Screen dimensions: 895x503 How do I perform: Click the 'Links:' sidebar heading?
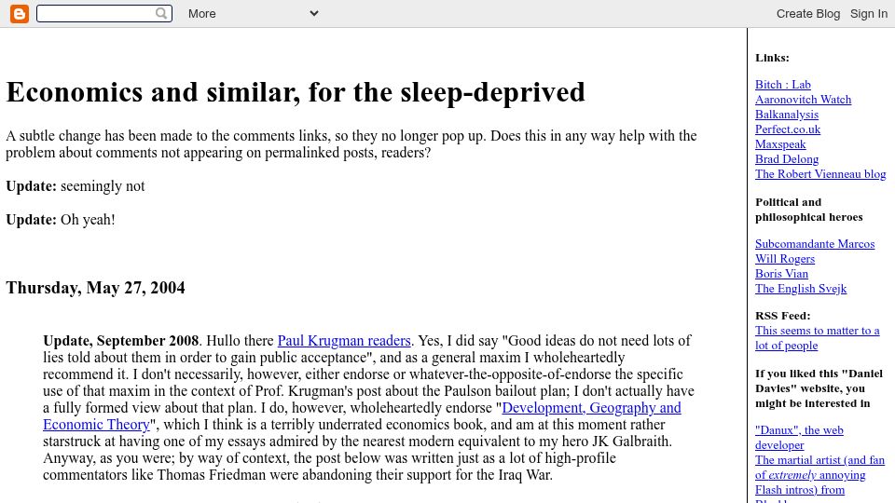[772, 58]
